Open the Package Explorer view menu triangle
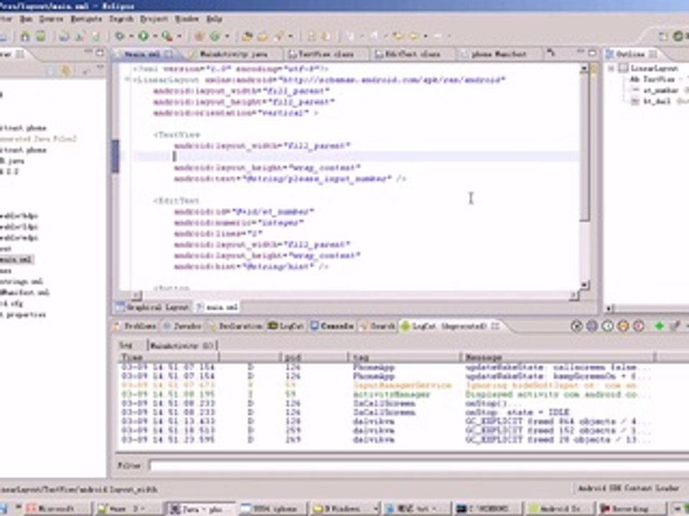The width and height of the screenshot is (689, 516). click(100, 68)
